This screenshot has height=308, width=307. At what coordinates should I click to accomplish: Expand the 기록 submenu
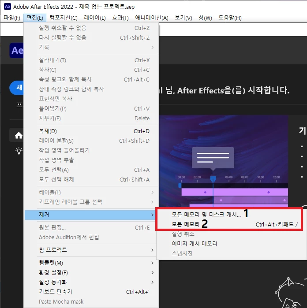(91, 47)
